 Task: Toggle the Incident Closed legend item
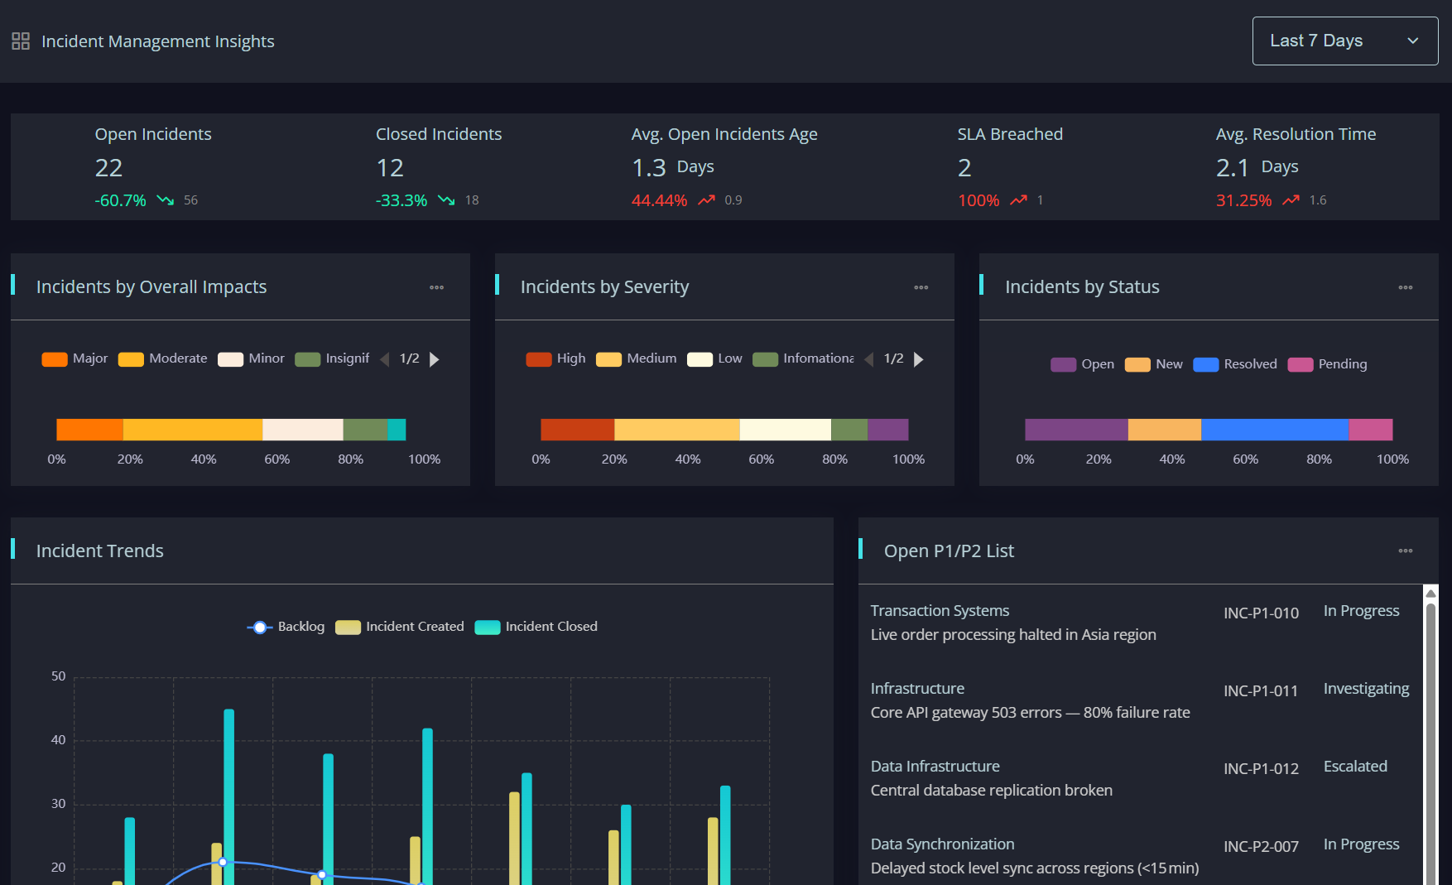point(536,627)
